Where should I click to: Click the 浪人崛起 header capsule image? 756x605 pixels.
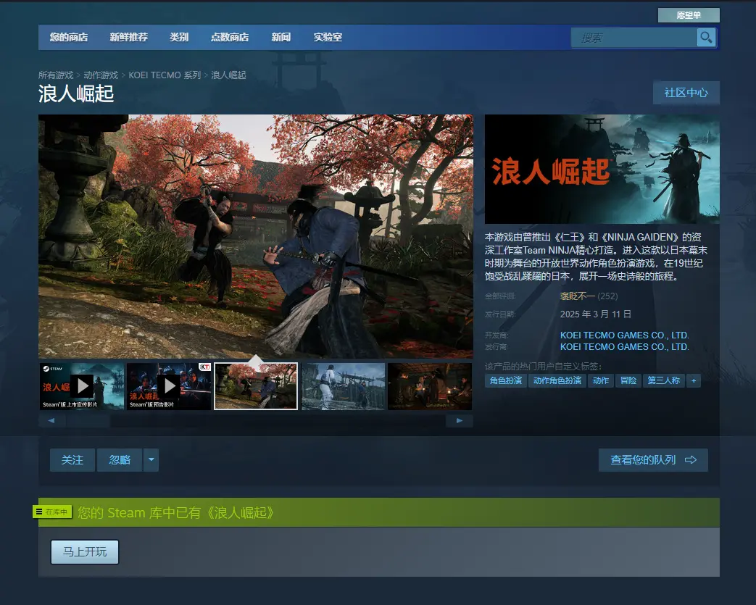coord(602,169)
